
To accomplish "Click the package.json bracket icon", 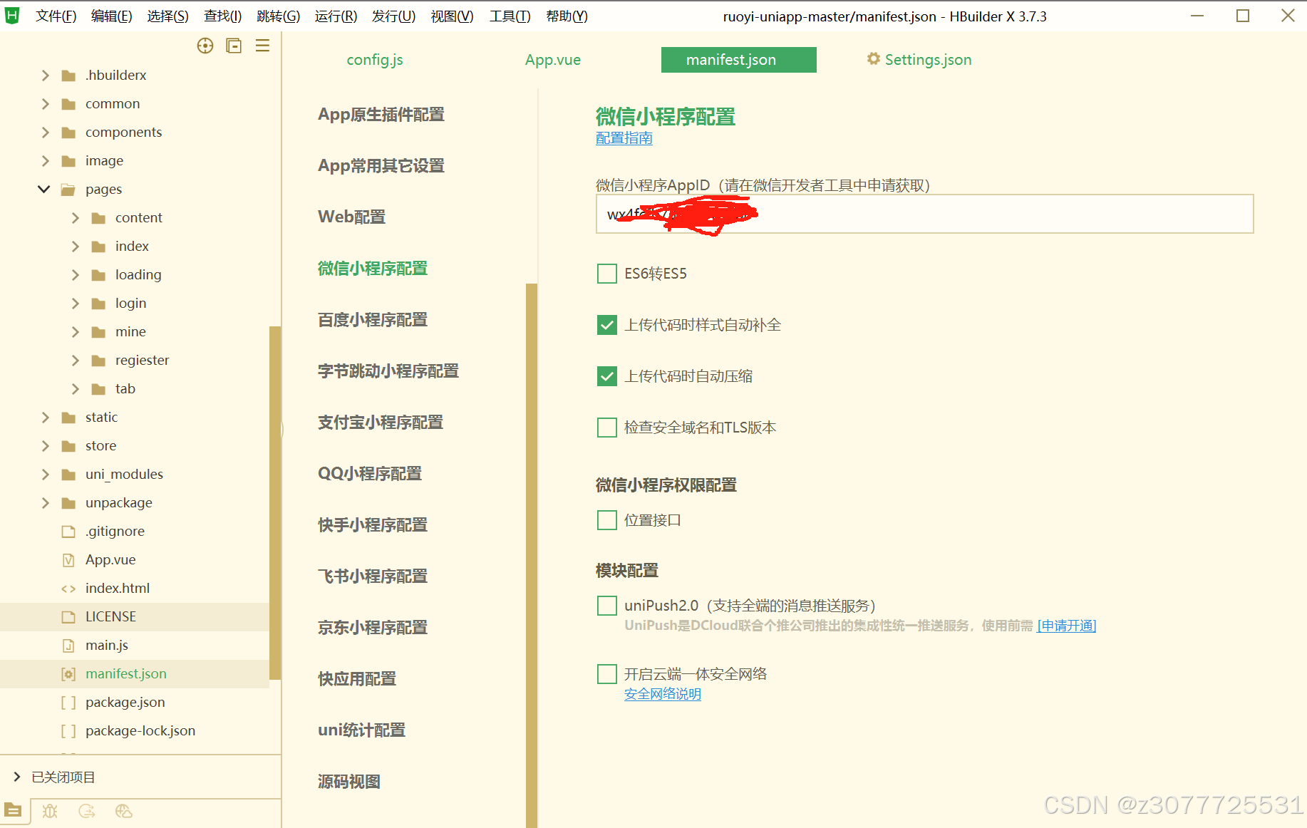I will pos(68,703).
